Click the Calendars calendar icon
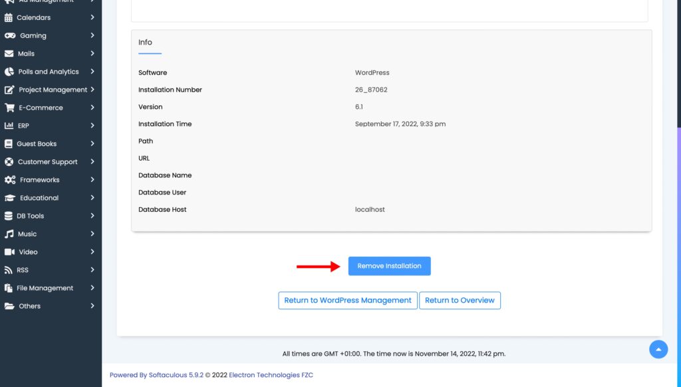 tap(8, 18)
